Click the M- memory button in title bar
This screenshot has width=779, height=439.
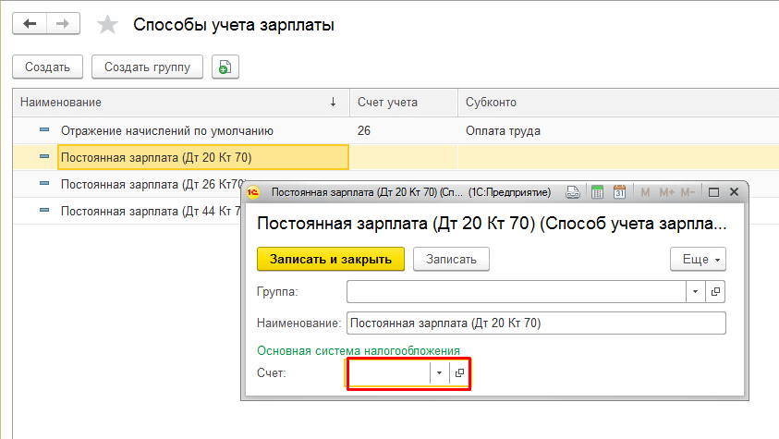coord(688,192)
